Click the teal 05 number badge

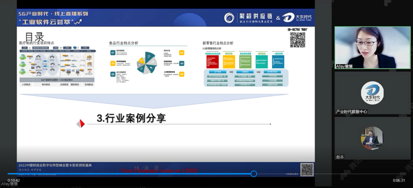click(x=113, y=74)
